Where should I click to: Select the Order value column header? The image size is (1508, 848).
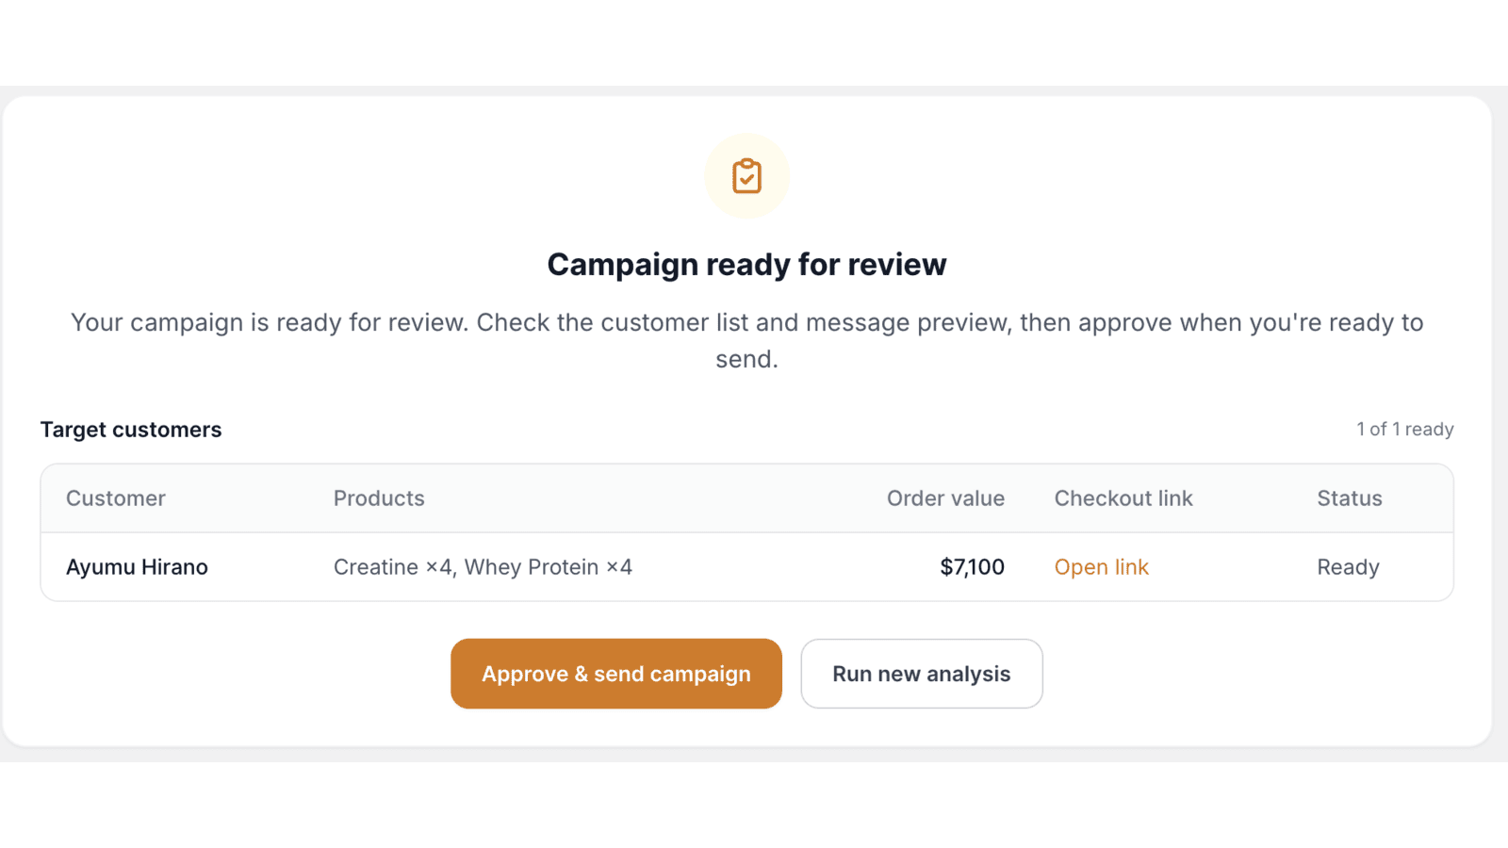pyautogui.click(x=945, y=498)
